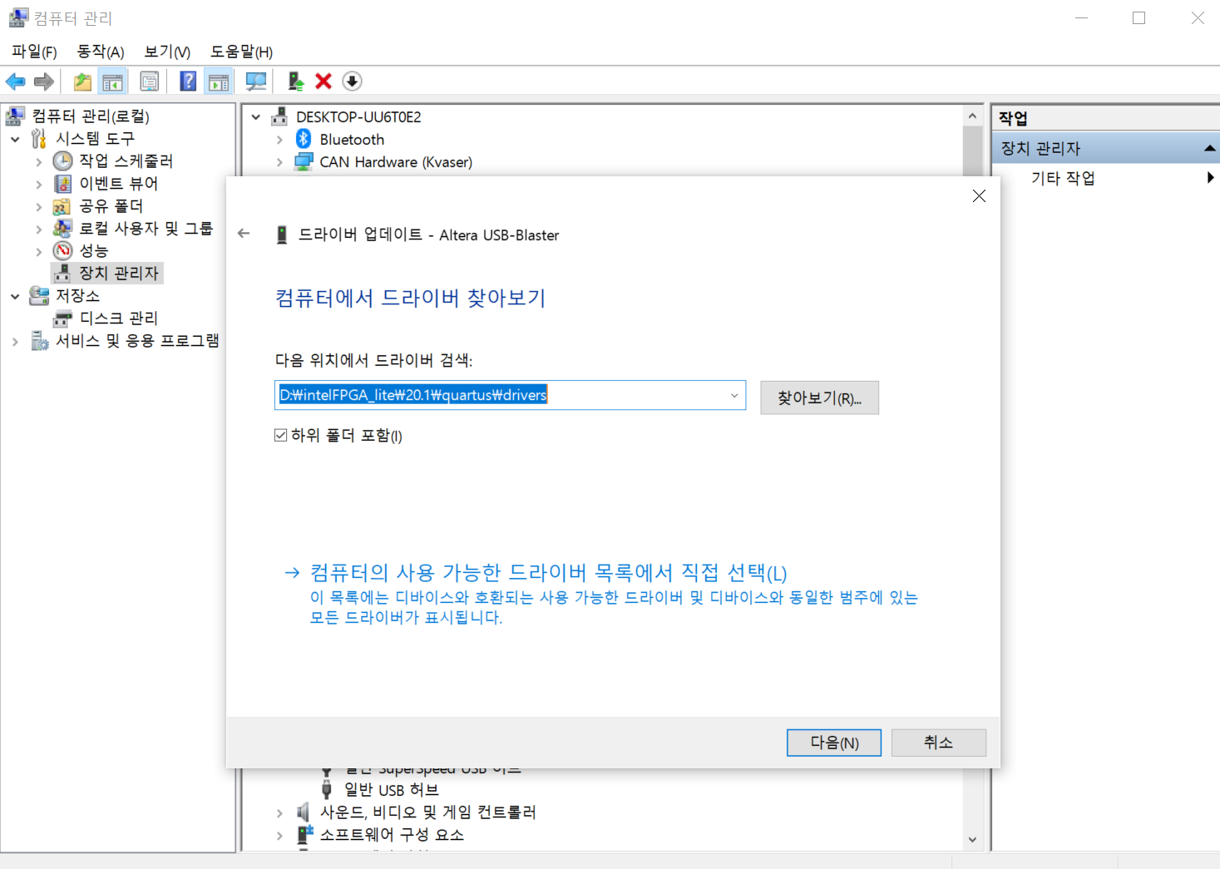Viewport: 1220px width, 869px height.
Task: Uncheck 하위 폴더 포함(I)
Action: 280,434
